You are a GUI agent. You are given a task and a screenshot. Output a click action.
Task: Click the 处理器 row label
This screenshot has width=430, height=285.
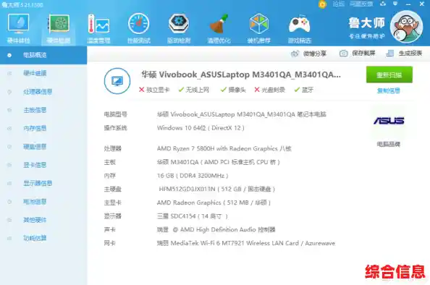[113, 148]
